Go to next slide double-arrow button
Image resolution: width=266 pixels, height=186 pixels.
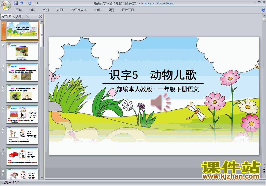264,172
